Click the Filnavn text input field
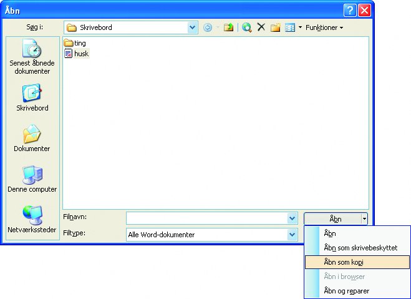This screenshot has height=299, width=411. point(207,218)
